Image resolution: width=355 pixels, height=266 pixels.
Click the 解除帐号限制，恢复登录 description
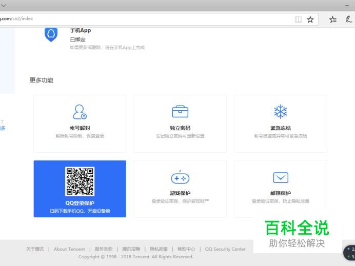pos(80,136)
